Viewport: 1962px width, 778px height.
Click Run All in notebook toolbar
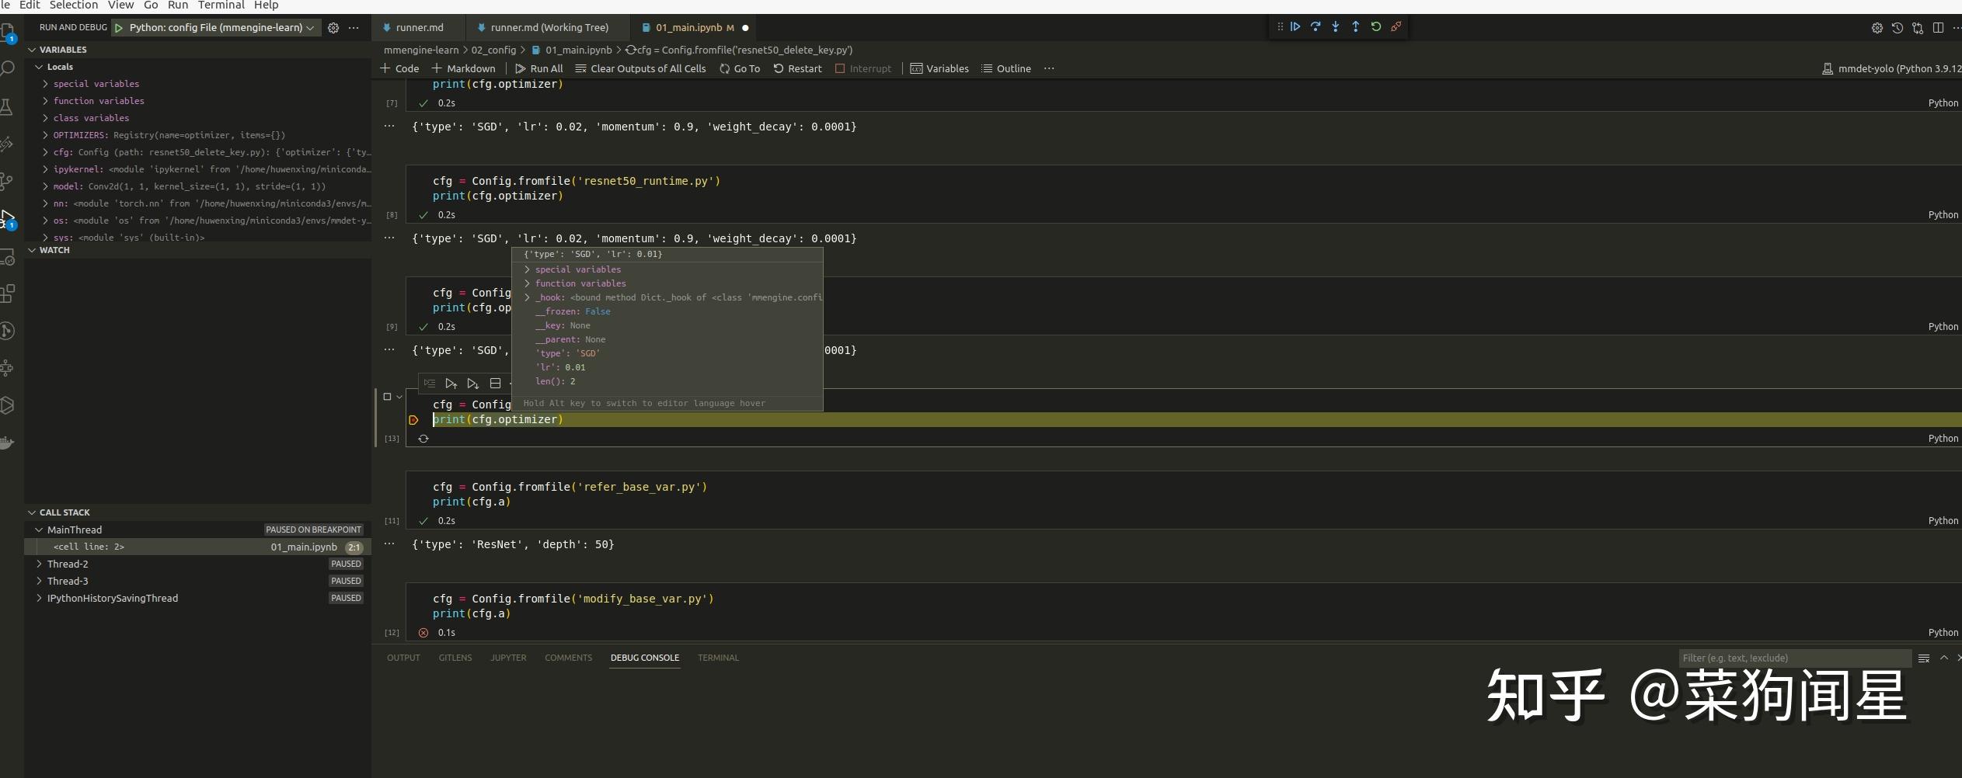click(539, 68)
